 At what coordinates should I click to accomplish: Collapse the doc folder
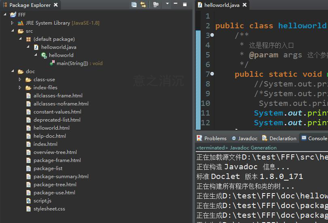pyautogui.click(x=13, y=71)
